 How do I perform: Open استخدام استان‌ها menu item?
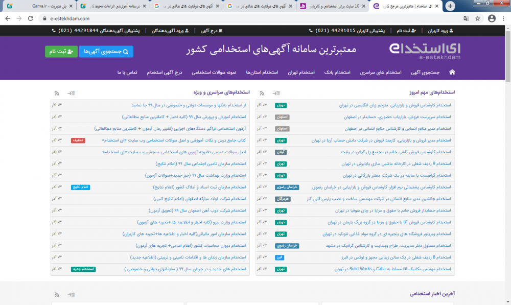tap(262, 73)
